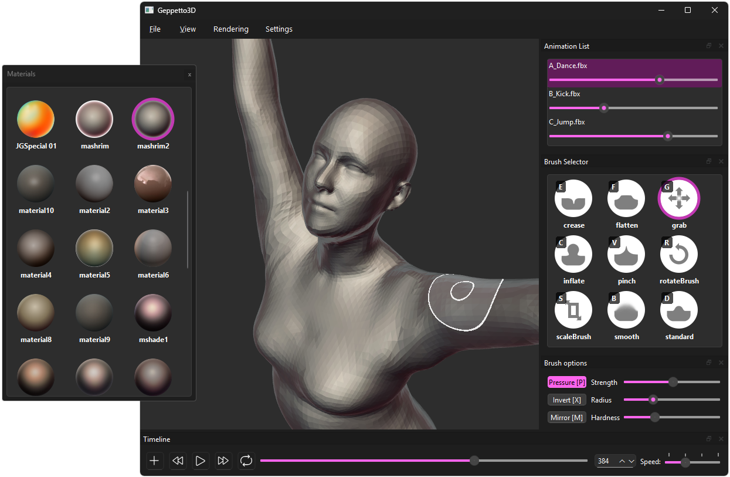Click the rewind button in Timeline
The width and height of the screenshot is (730, 477).
point(178,461)
